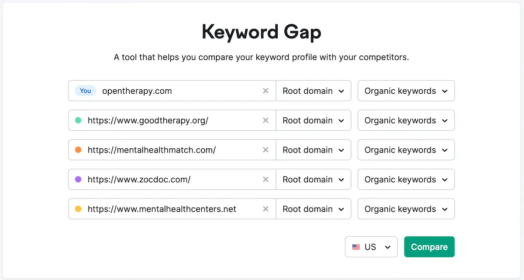The height and width of the screenshot is (280, 524).
Task: Open Organic keywords dropdown for zocdoc.com
Action: [406, 180]
